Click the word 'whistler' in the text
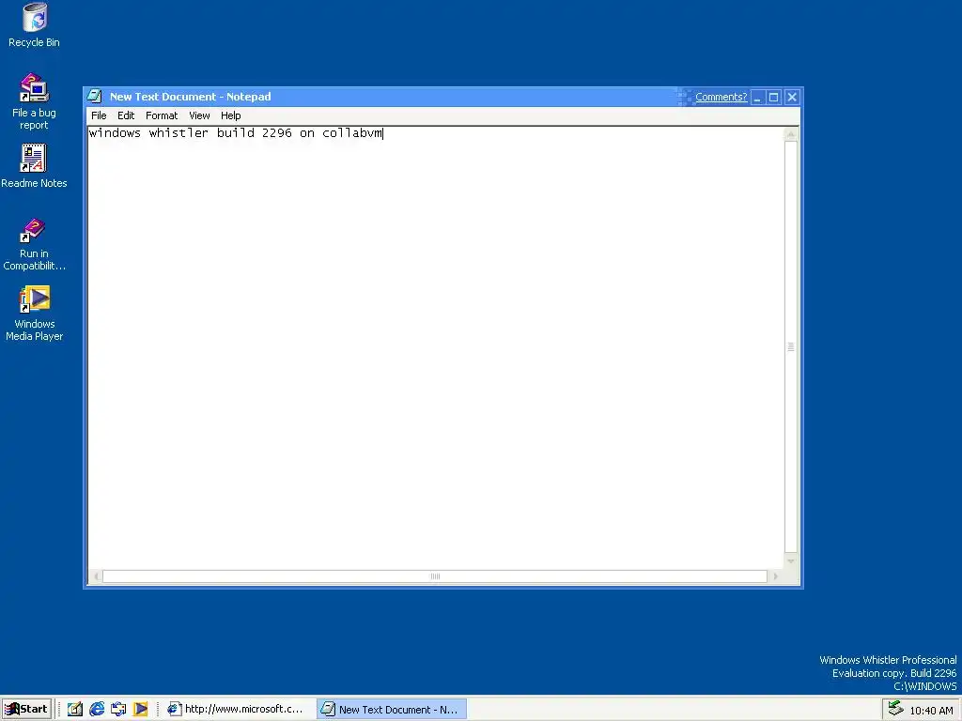The height and width of the screenshot is (721, 962). click(178, 133)
